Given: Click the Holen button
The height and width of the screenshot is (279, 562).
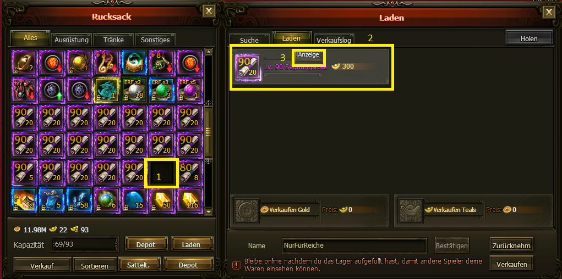Looking at the screenshot, I should click(528, 38).
